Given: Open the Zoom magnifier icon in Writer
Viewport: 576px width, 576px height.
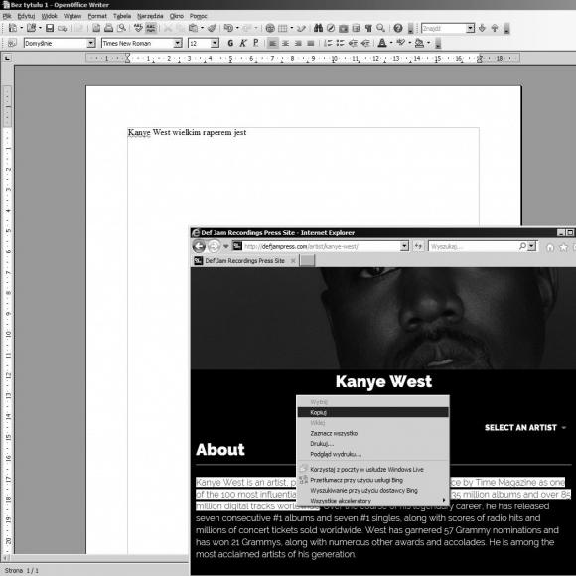Looking at the screenshot, I should click(x=381, y=28).
